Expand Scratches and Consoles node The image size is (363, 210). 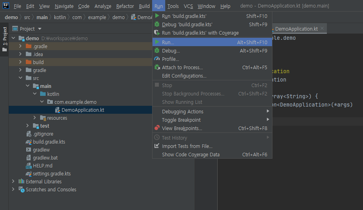pos(13,189)
